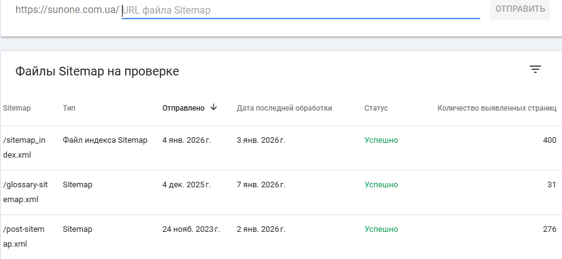Viewport: 562px width, 259px height.
Task: Click the Отправлено sort arrow icon
Action: click(x=214, y=108)
